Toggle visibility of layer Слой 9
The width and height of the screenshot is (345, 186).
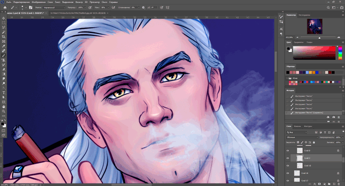tap(288, 151)
